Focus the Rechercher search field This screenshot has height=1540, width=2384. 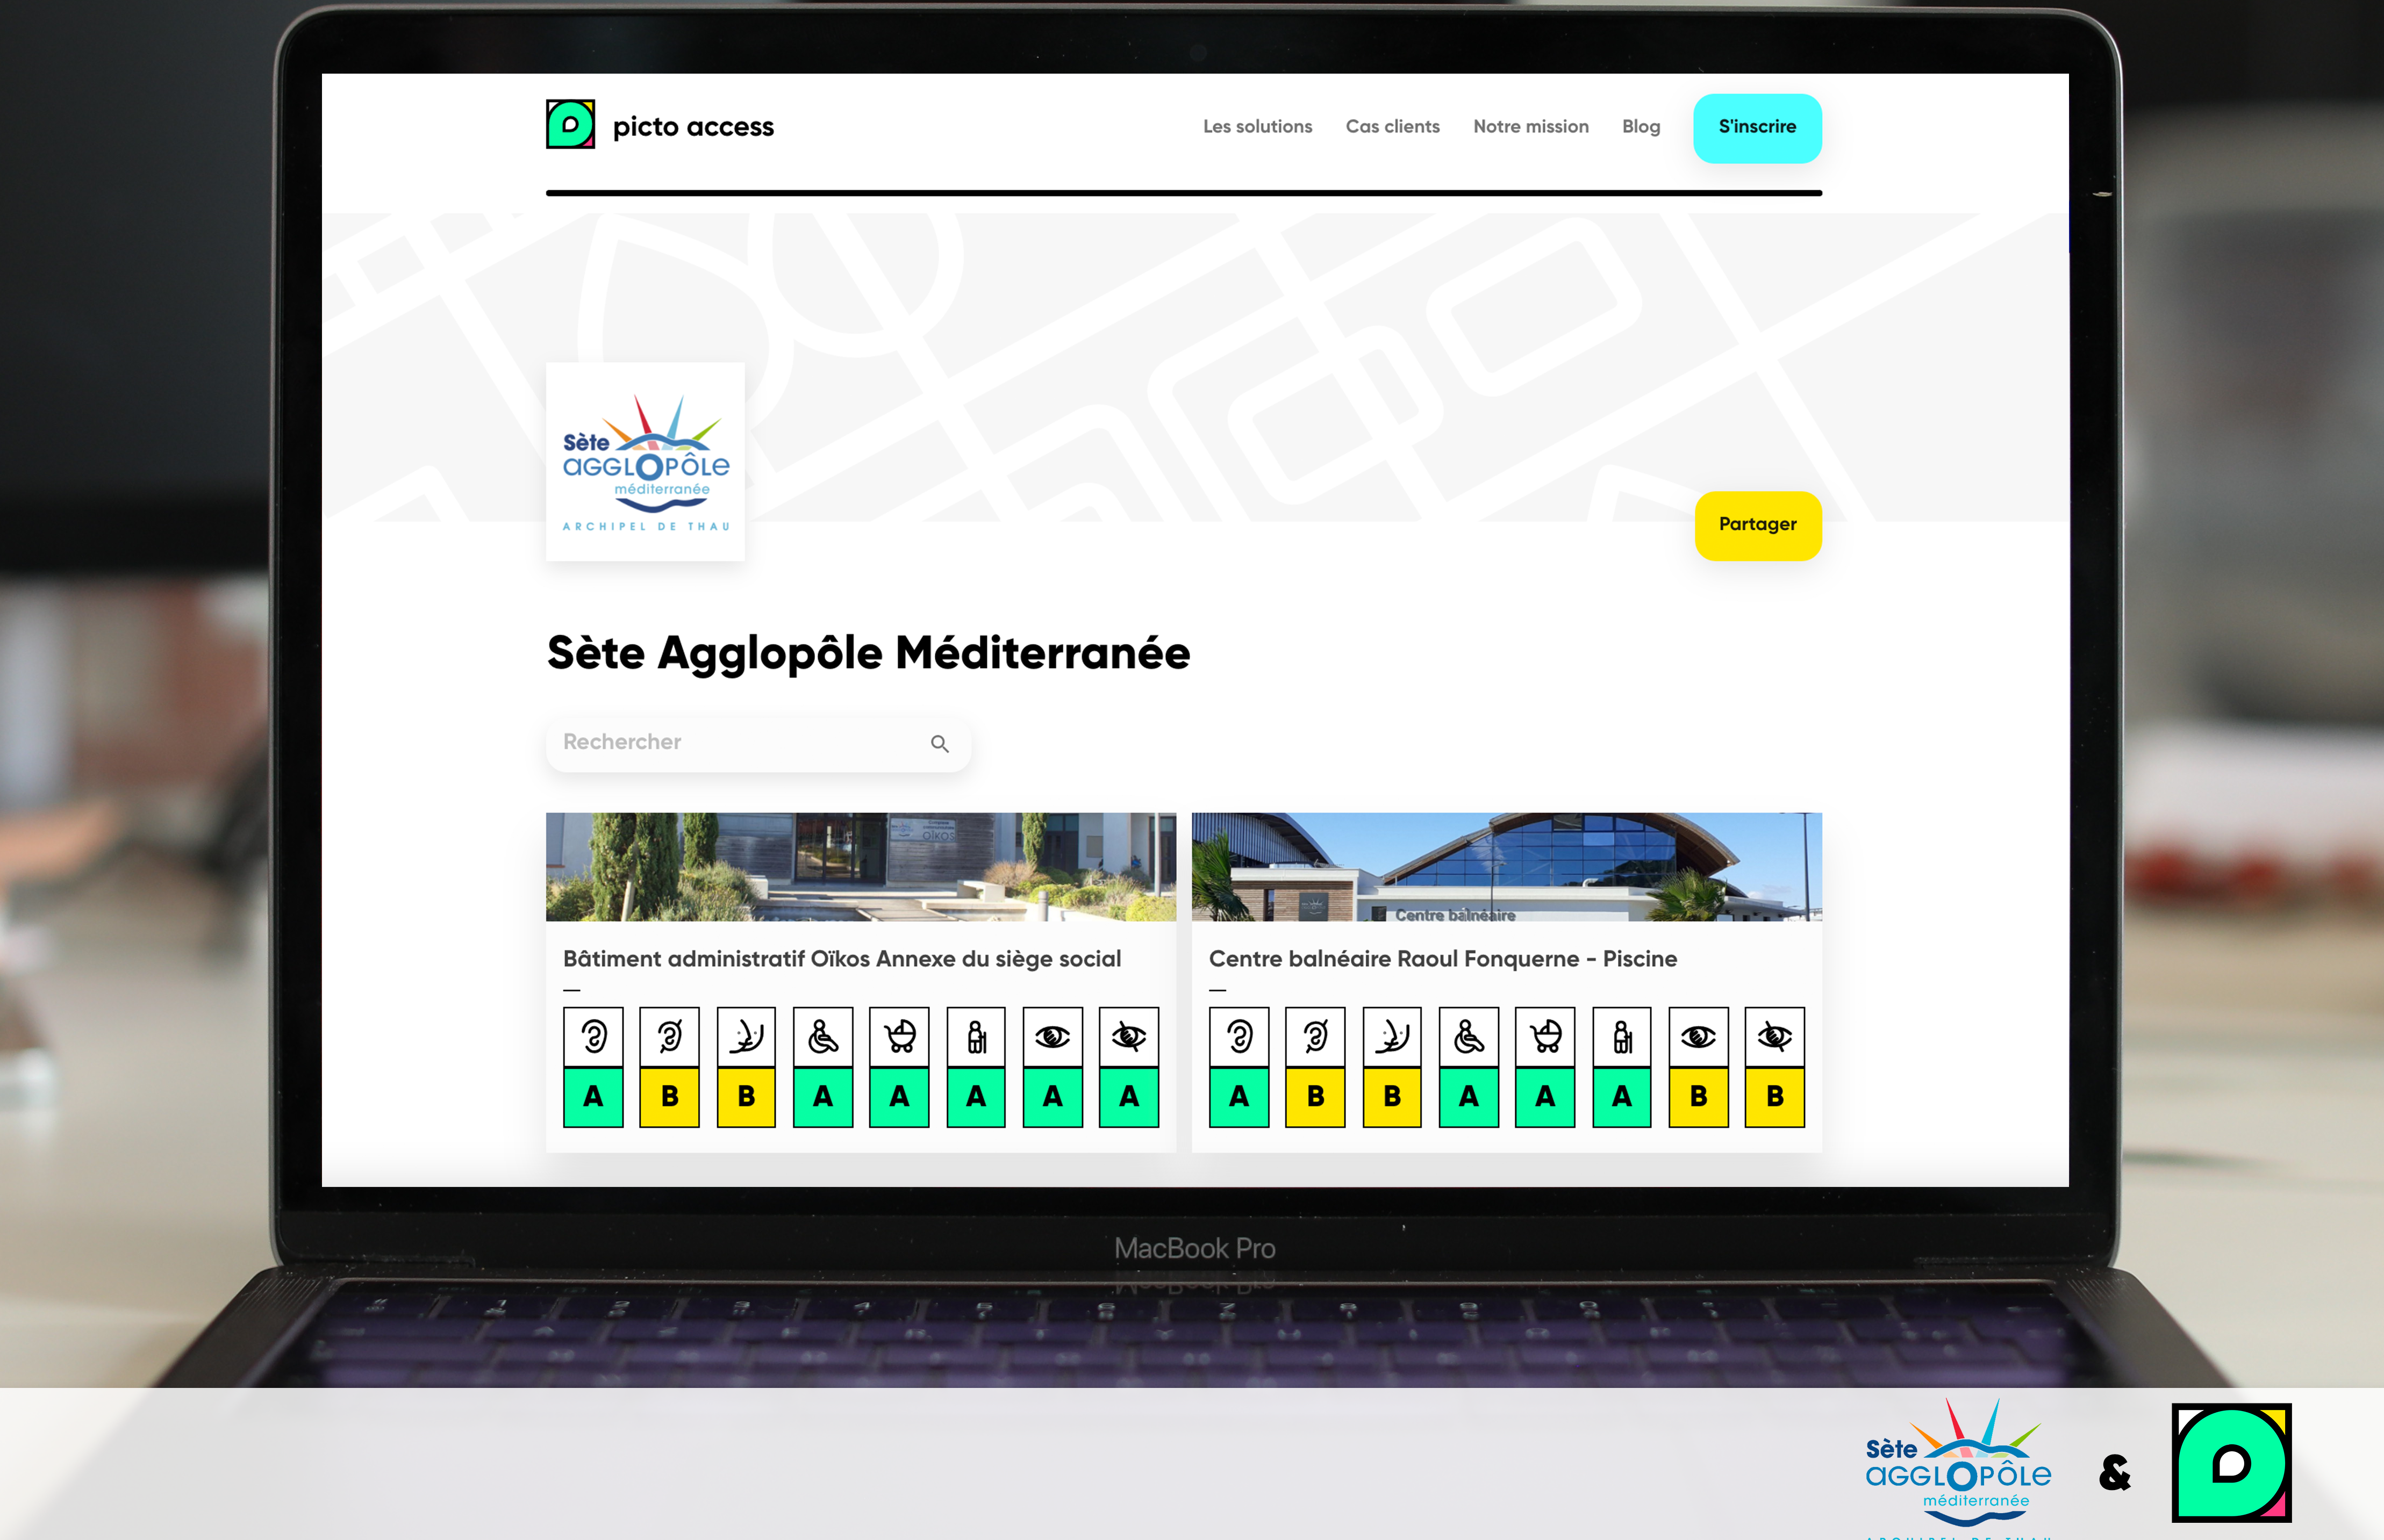point(757,742)
